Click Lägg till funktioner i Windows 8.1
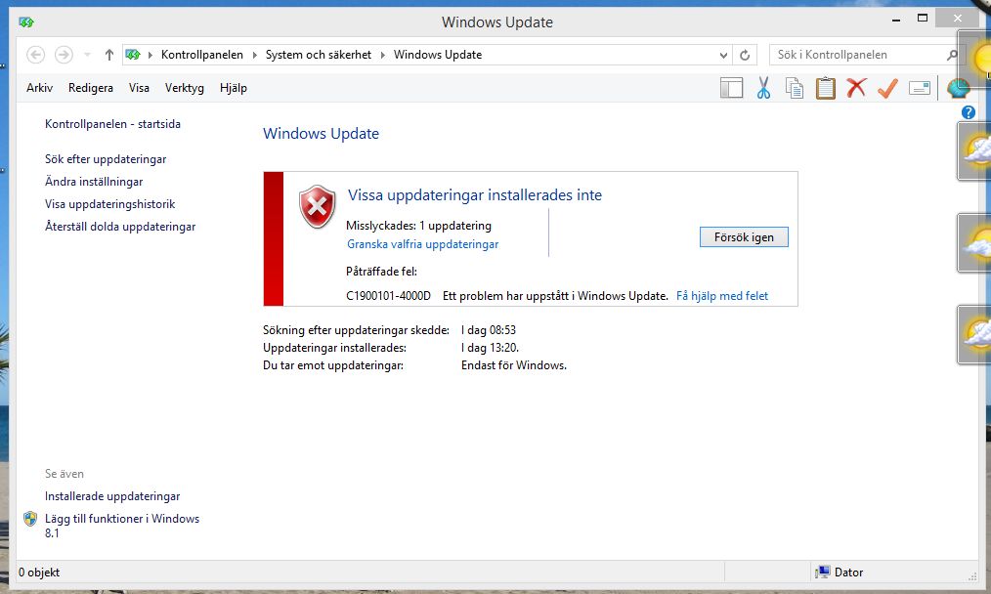Screen dimensions: 991x594 click(x=122, y=526)
